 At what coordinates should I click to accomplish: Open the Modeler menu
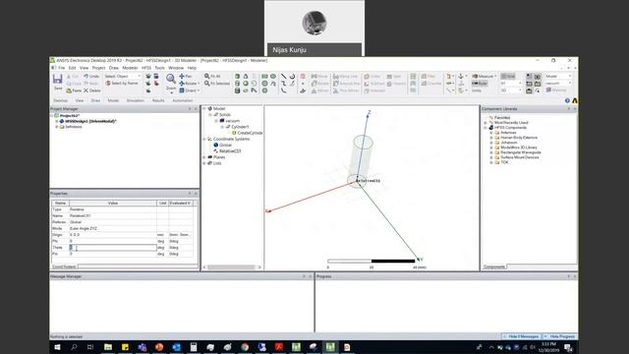coord(130,68)
